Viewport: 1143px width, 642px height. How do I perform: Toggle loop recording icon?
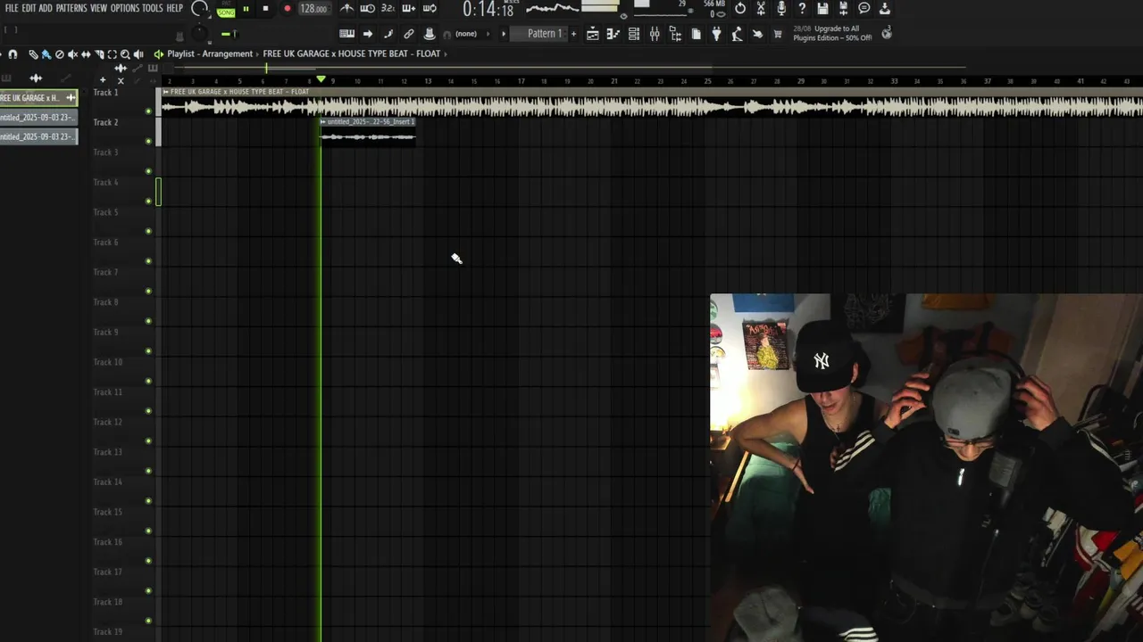coord(430,9)
